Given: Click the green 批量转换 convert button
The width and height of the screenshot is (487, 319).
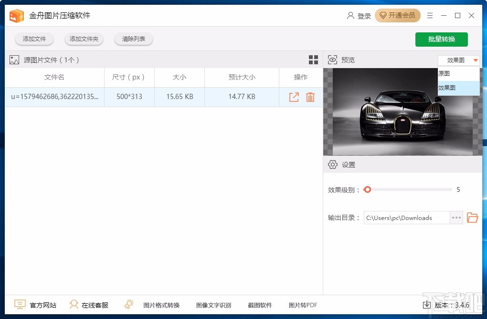Looking at the screenshot, I should tap(441, 40).
